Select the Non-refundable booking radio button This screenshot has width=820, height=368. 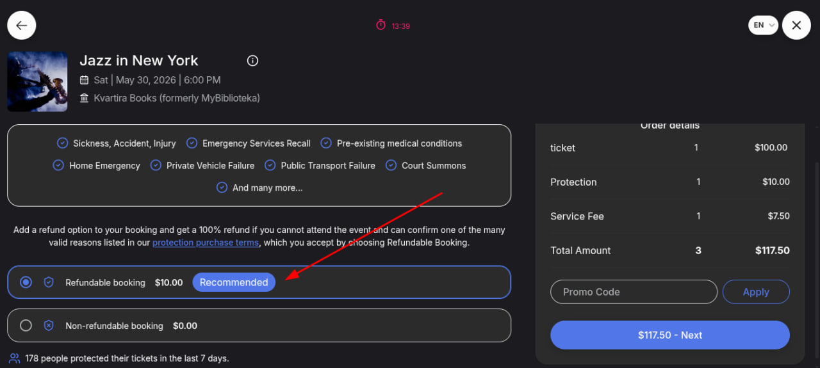[x=26, y=326]
